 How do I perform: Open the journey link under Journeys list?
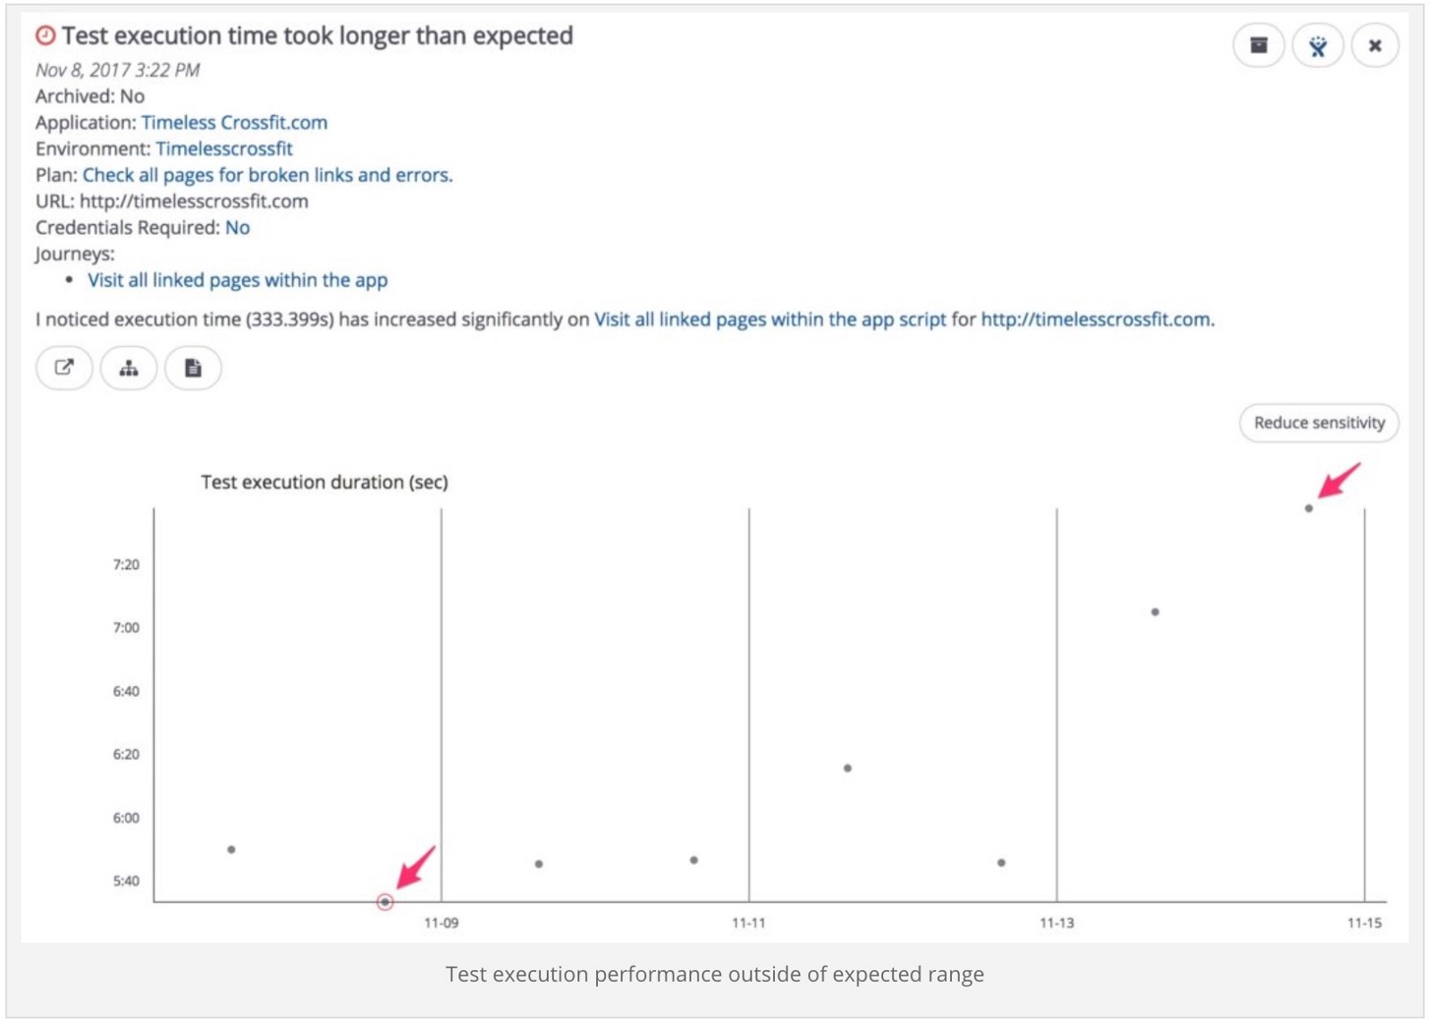tap(237, 281)
